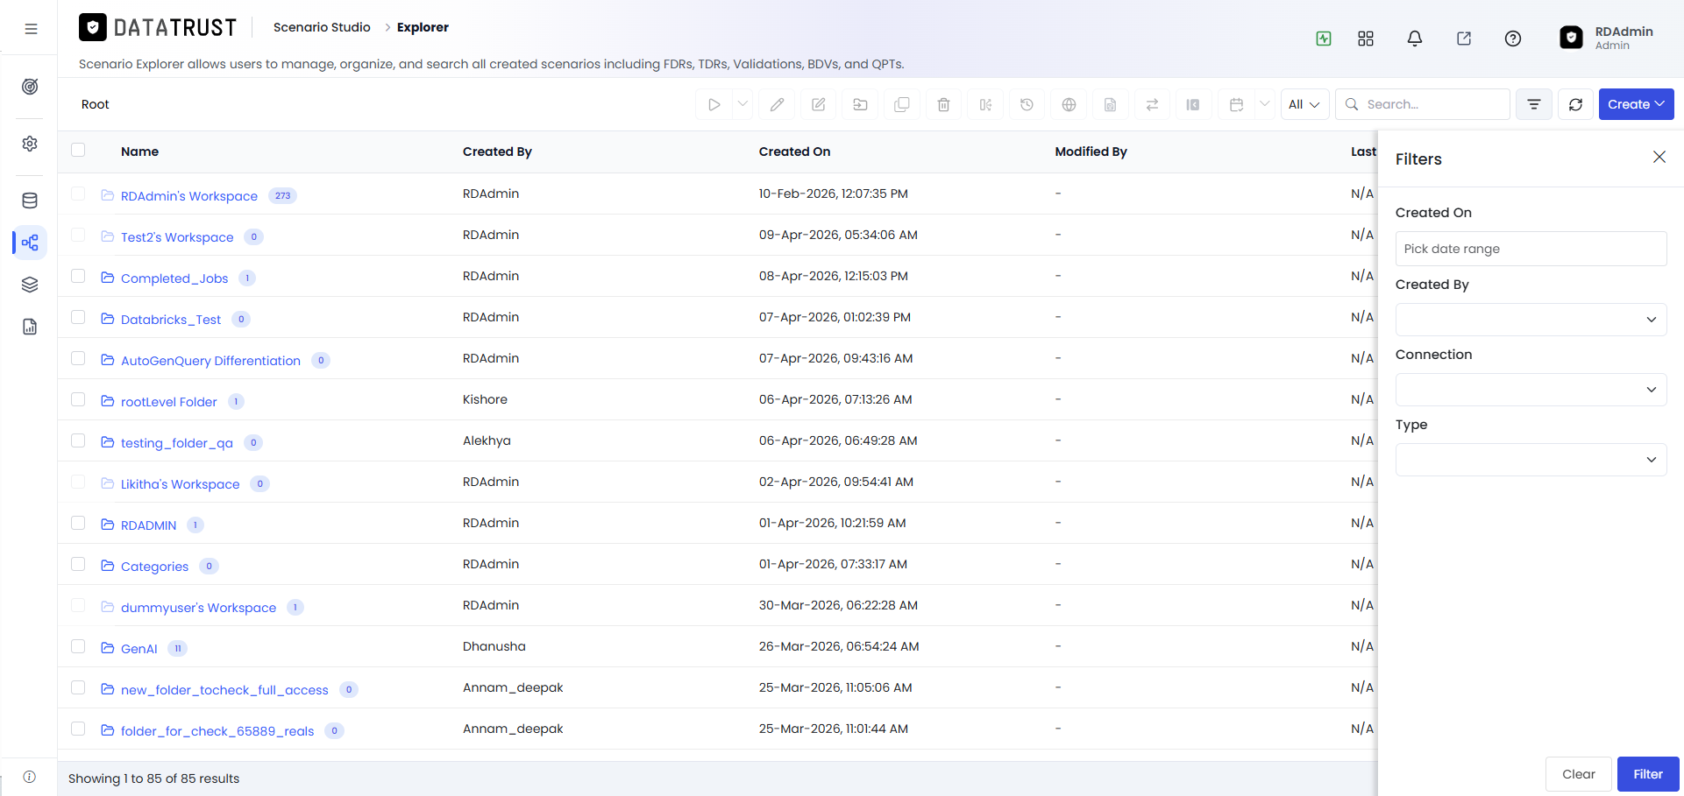Sort by the Name column header

pos(140,151)
